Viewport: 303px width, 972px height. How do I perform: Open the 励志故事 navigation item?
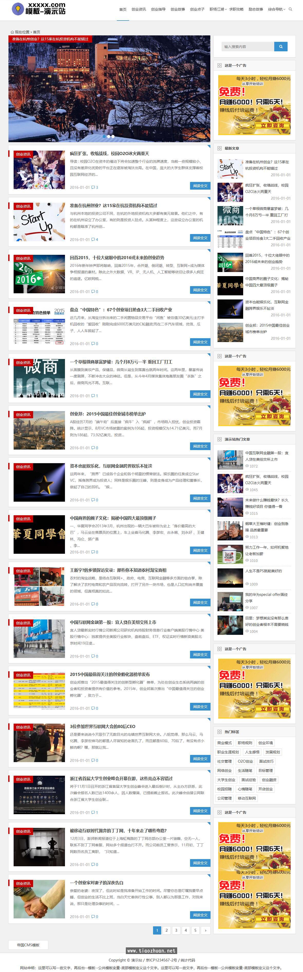[256, 9]
